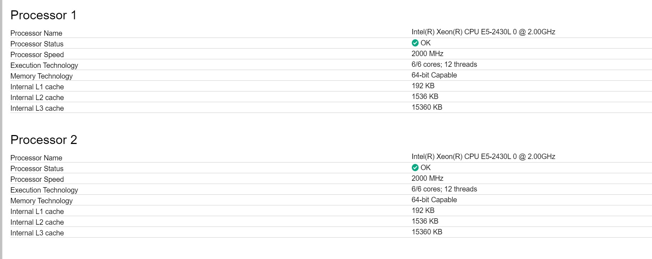Click the green OK status icon for Processor 2

[x=415, y=168]
